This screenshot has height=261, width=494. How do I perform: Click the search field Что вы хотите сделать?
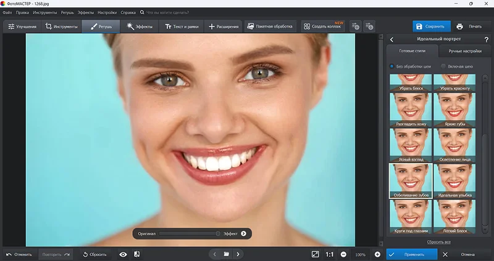[x=167, y=12]
